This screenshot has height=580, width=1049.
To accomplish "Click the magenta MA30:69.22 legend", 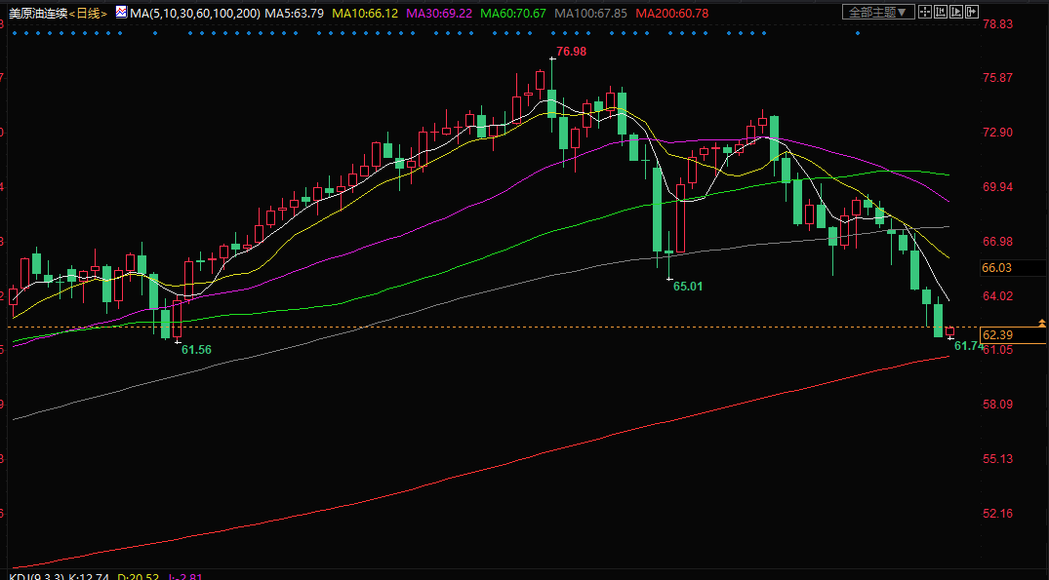I will point(439,14).
